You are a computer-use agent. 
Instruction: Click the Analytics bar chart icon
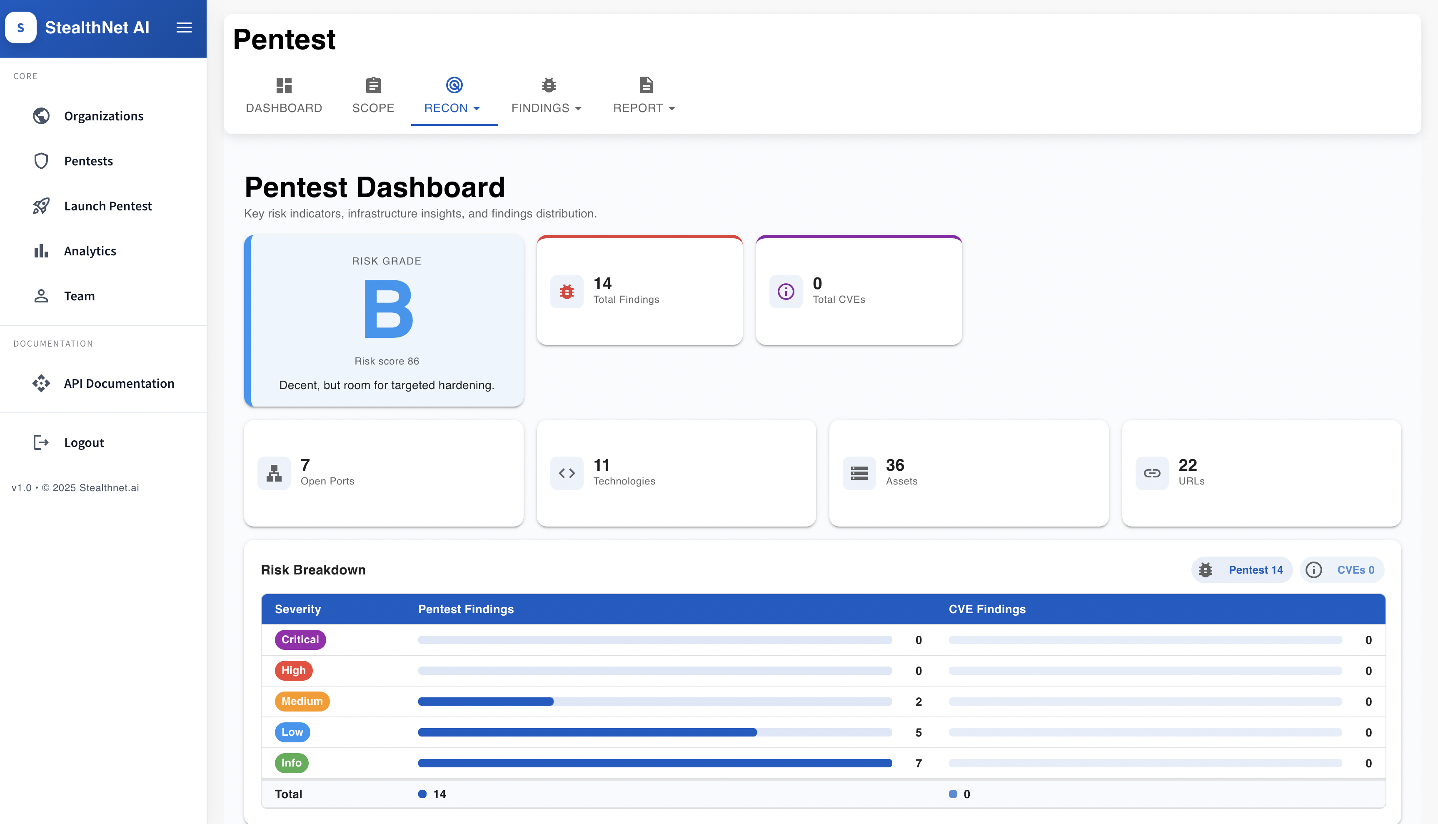click(41, 251)
